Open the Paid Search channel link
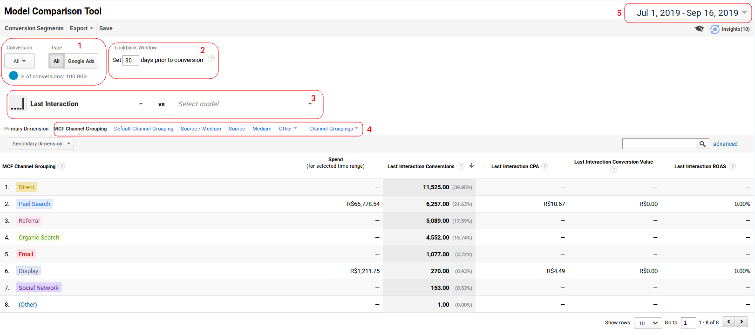755x336 pixels. tap(34, 204)
